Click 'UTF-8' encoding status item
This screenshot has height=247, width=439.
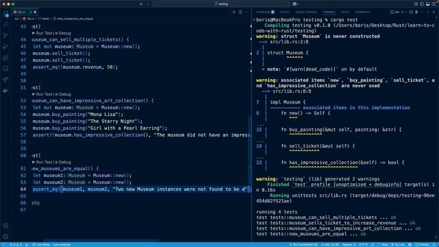[x=363, y=244]
